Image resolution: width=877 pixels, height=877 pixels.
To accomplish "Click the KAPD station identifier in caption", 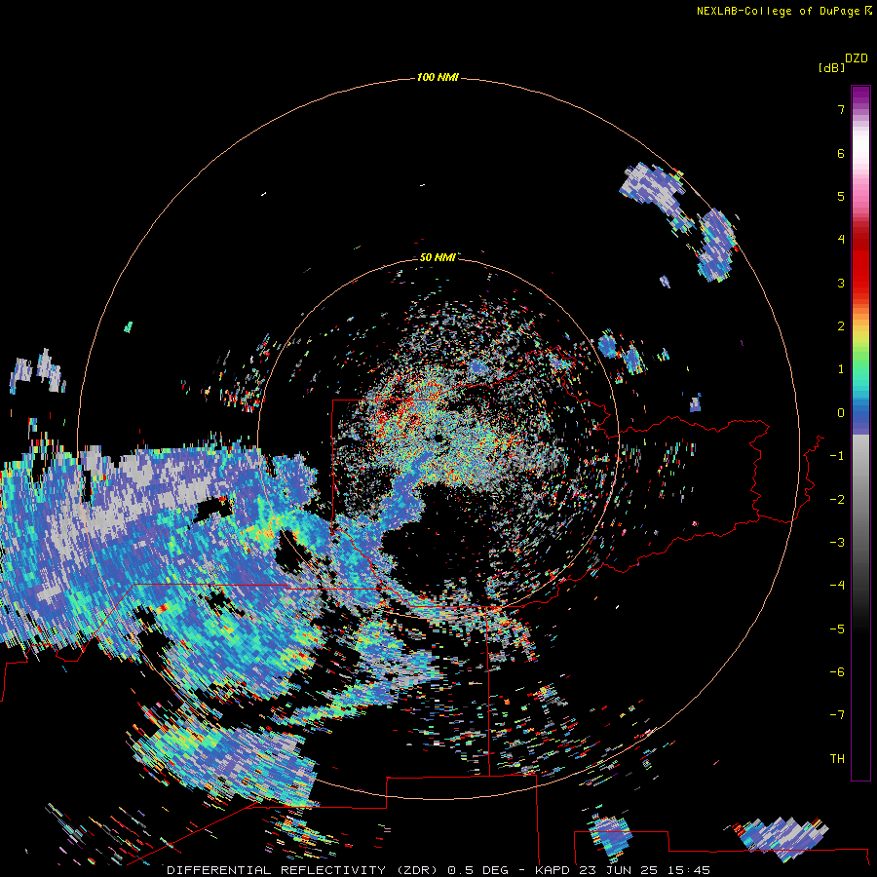I will tap(553, 870).
